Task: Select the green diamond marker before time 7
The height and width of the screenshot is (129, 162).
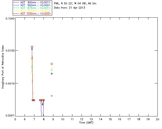Action: (32, 66)
